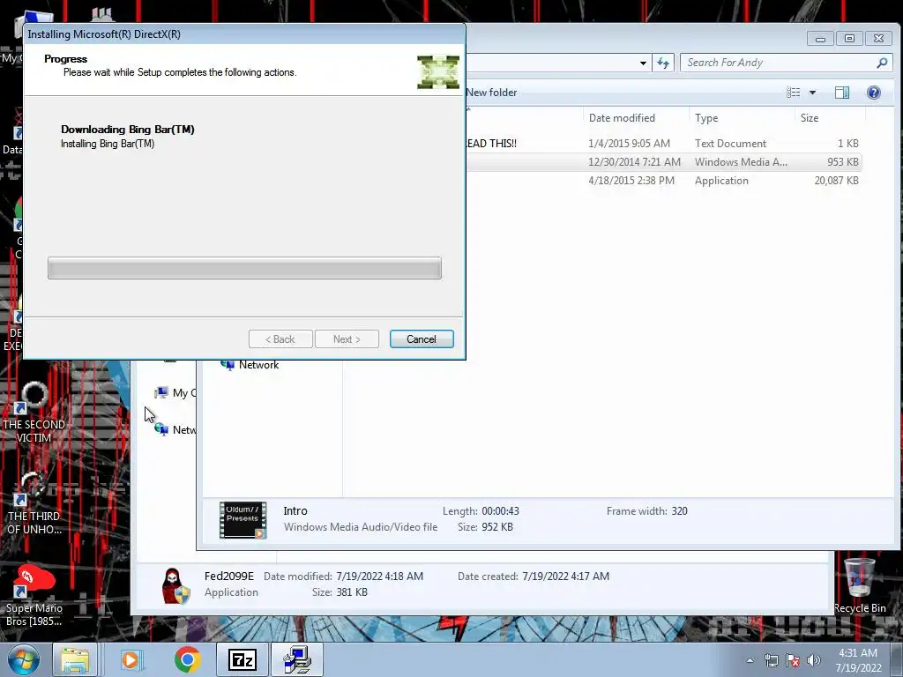
Task: Click the taskbar clock showing 4:31 AM
Action: point(858,660)
